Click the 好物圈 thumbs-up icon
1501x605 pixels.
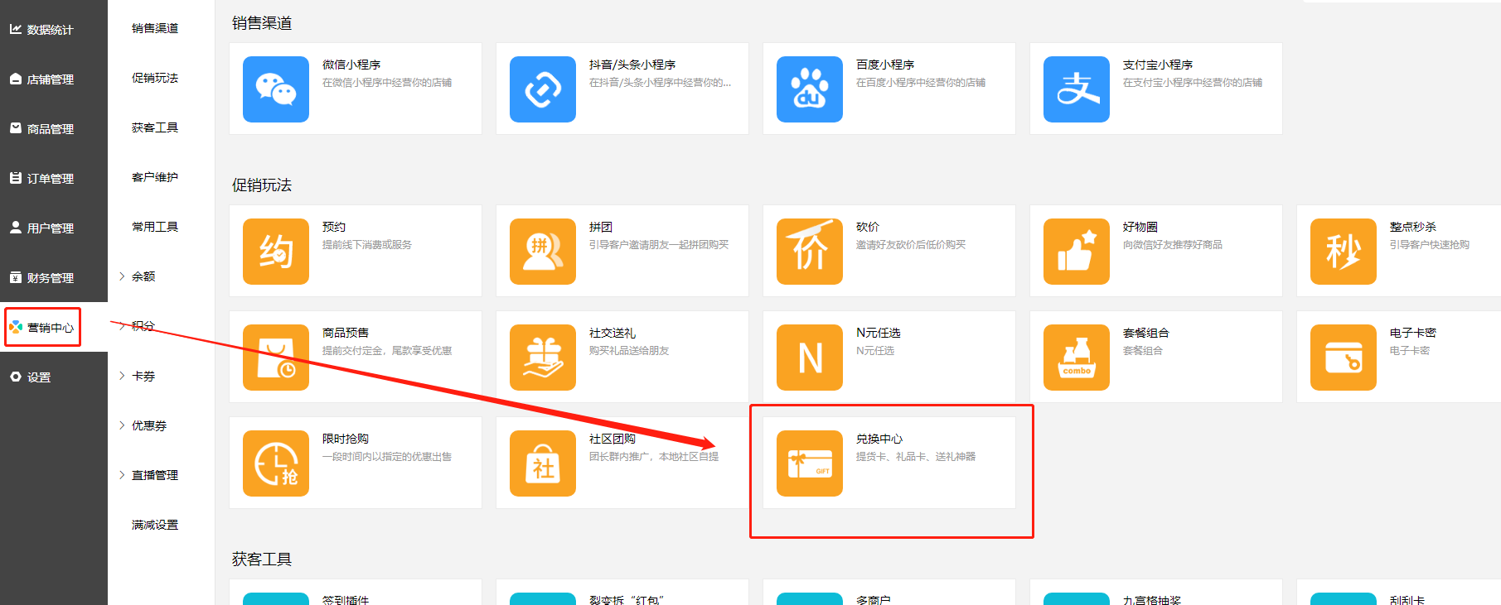(x=1077, y=252)
